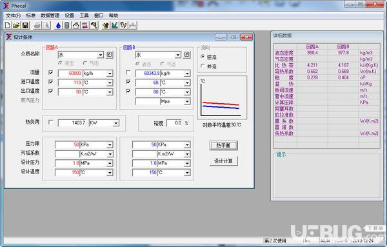
Task: Toggle the 回路A 流量 checkbox
Action: click(50, 72)
